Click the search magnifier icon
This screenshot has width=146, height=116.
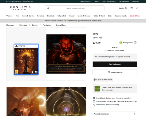click(48, 8)
